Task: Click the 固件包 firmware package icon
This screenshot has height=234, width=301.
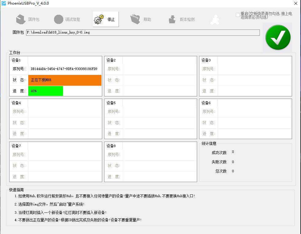Action: click(x=21, y=19)
